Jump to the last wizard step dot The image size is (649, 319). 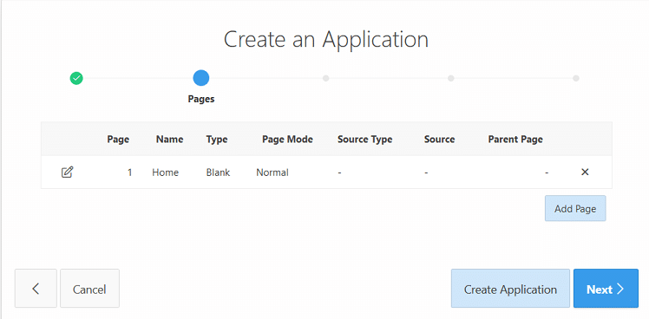click(576, 78)
